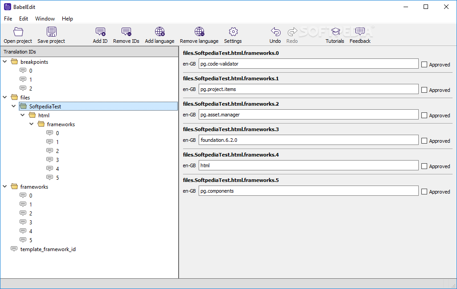The image size is (457, 289).
Task: Open the Window menu
Action: click(x=45, y=19)
